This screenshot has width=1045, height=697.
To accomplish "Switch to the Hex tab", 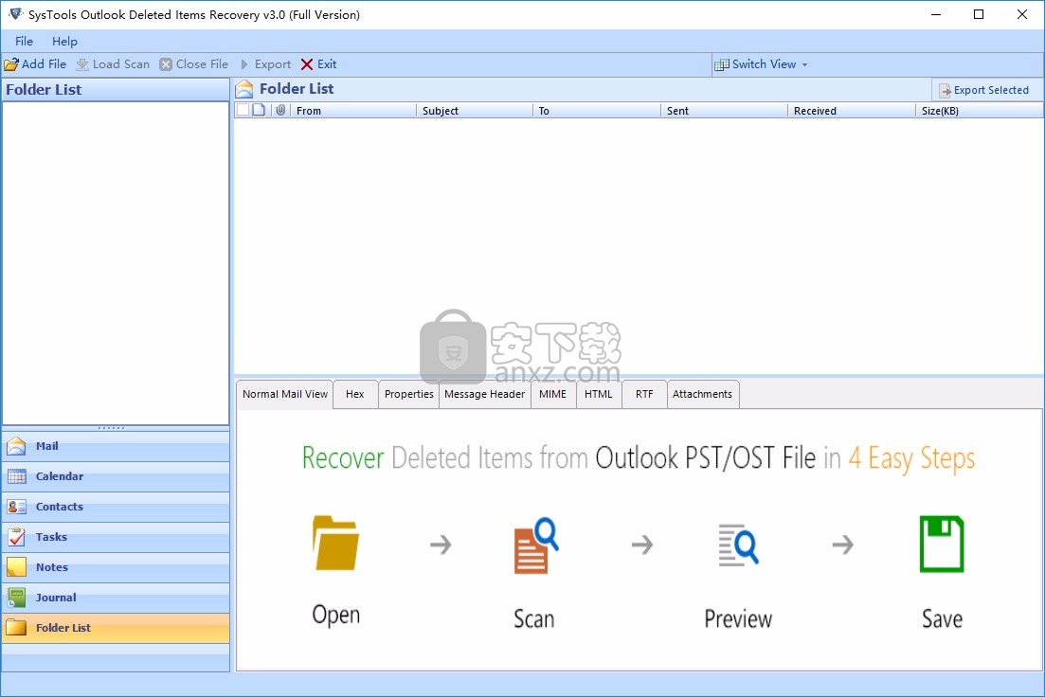I will coord(355,394).
